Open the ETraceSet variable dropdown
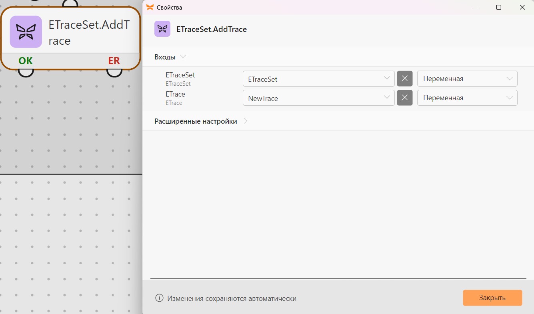Screen dimensions: 534x314 [x=318, y=79]
